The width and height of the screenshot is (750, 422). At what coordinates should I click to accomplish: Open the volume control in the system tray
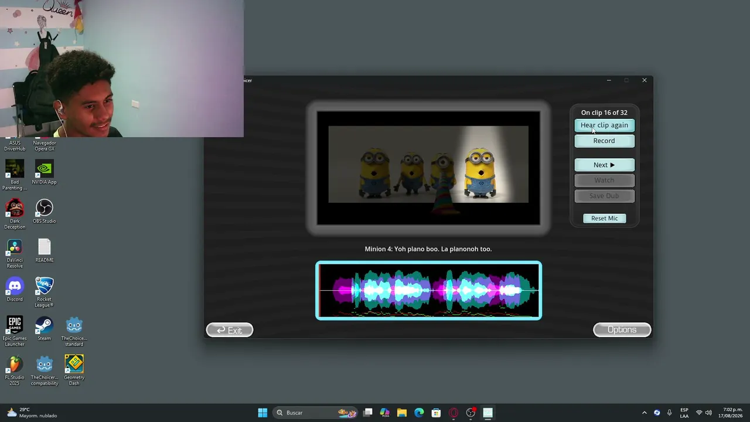708,413
